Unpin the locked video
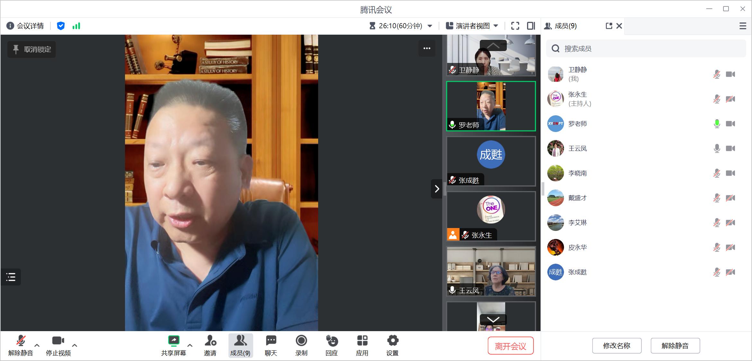752x361 pixels. tap(31, 49)
